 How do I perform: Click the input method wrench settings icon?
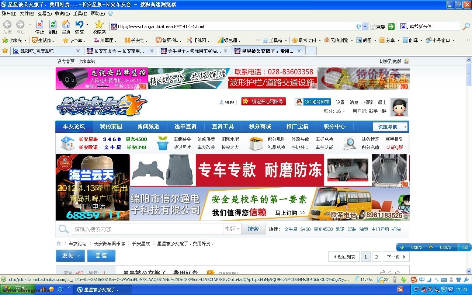tap(466, 280)
